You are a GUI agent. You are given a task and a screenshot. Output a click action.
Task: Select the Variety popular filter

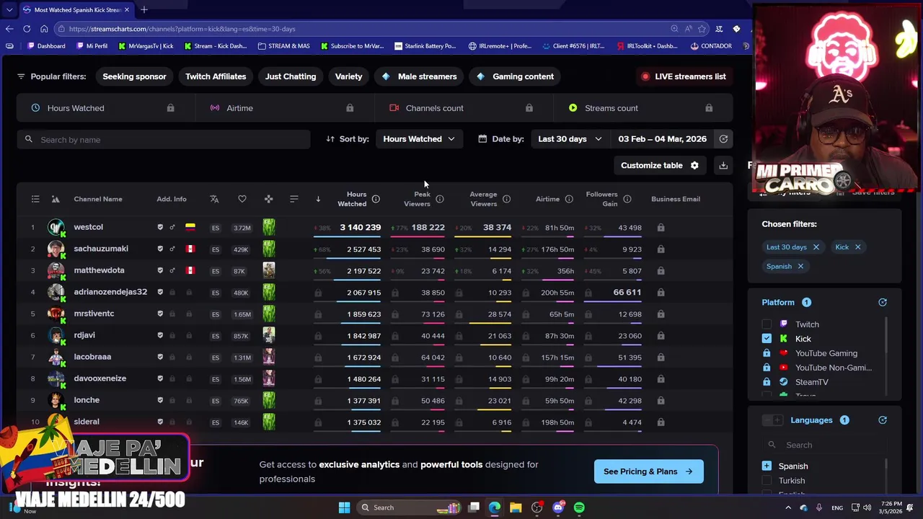coord(348,76)
